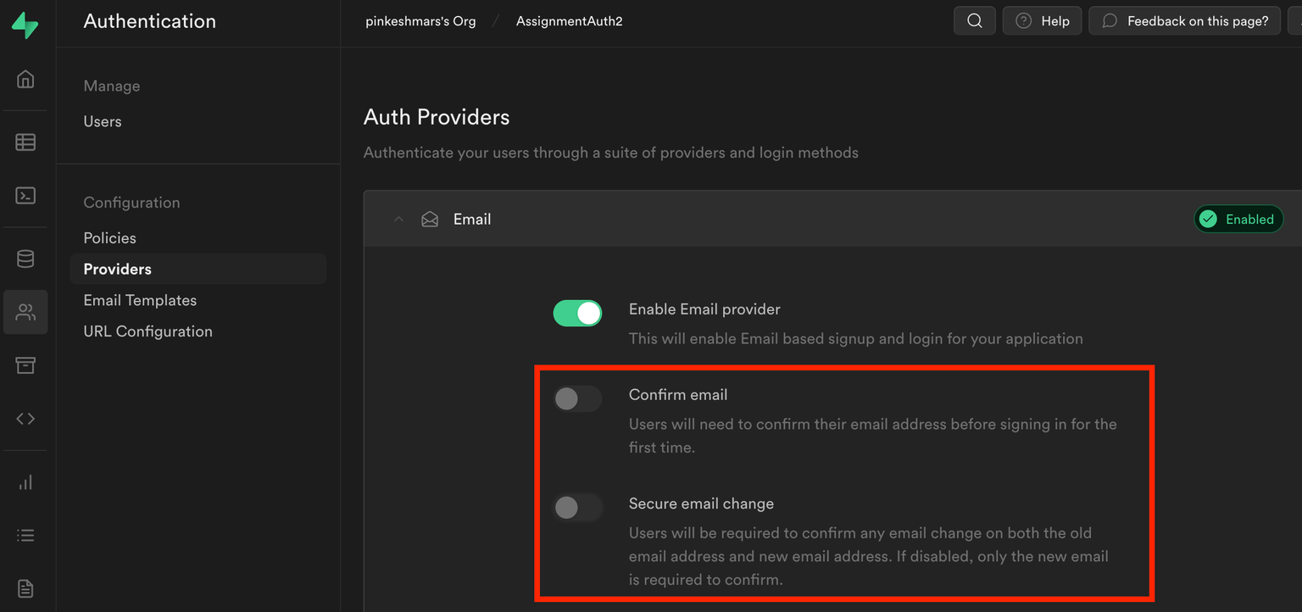Open the Table Editor icon
Viewport: 1302px width, 612px height.
click(x=25, y=142)
